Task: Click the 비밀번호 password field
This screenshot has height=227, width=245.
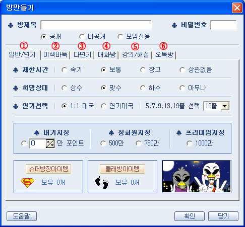Action: coord(223,25)
